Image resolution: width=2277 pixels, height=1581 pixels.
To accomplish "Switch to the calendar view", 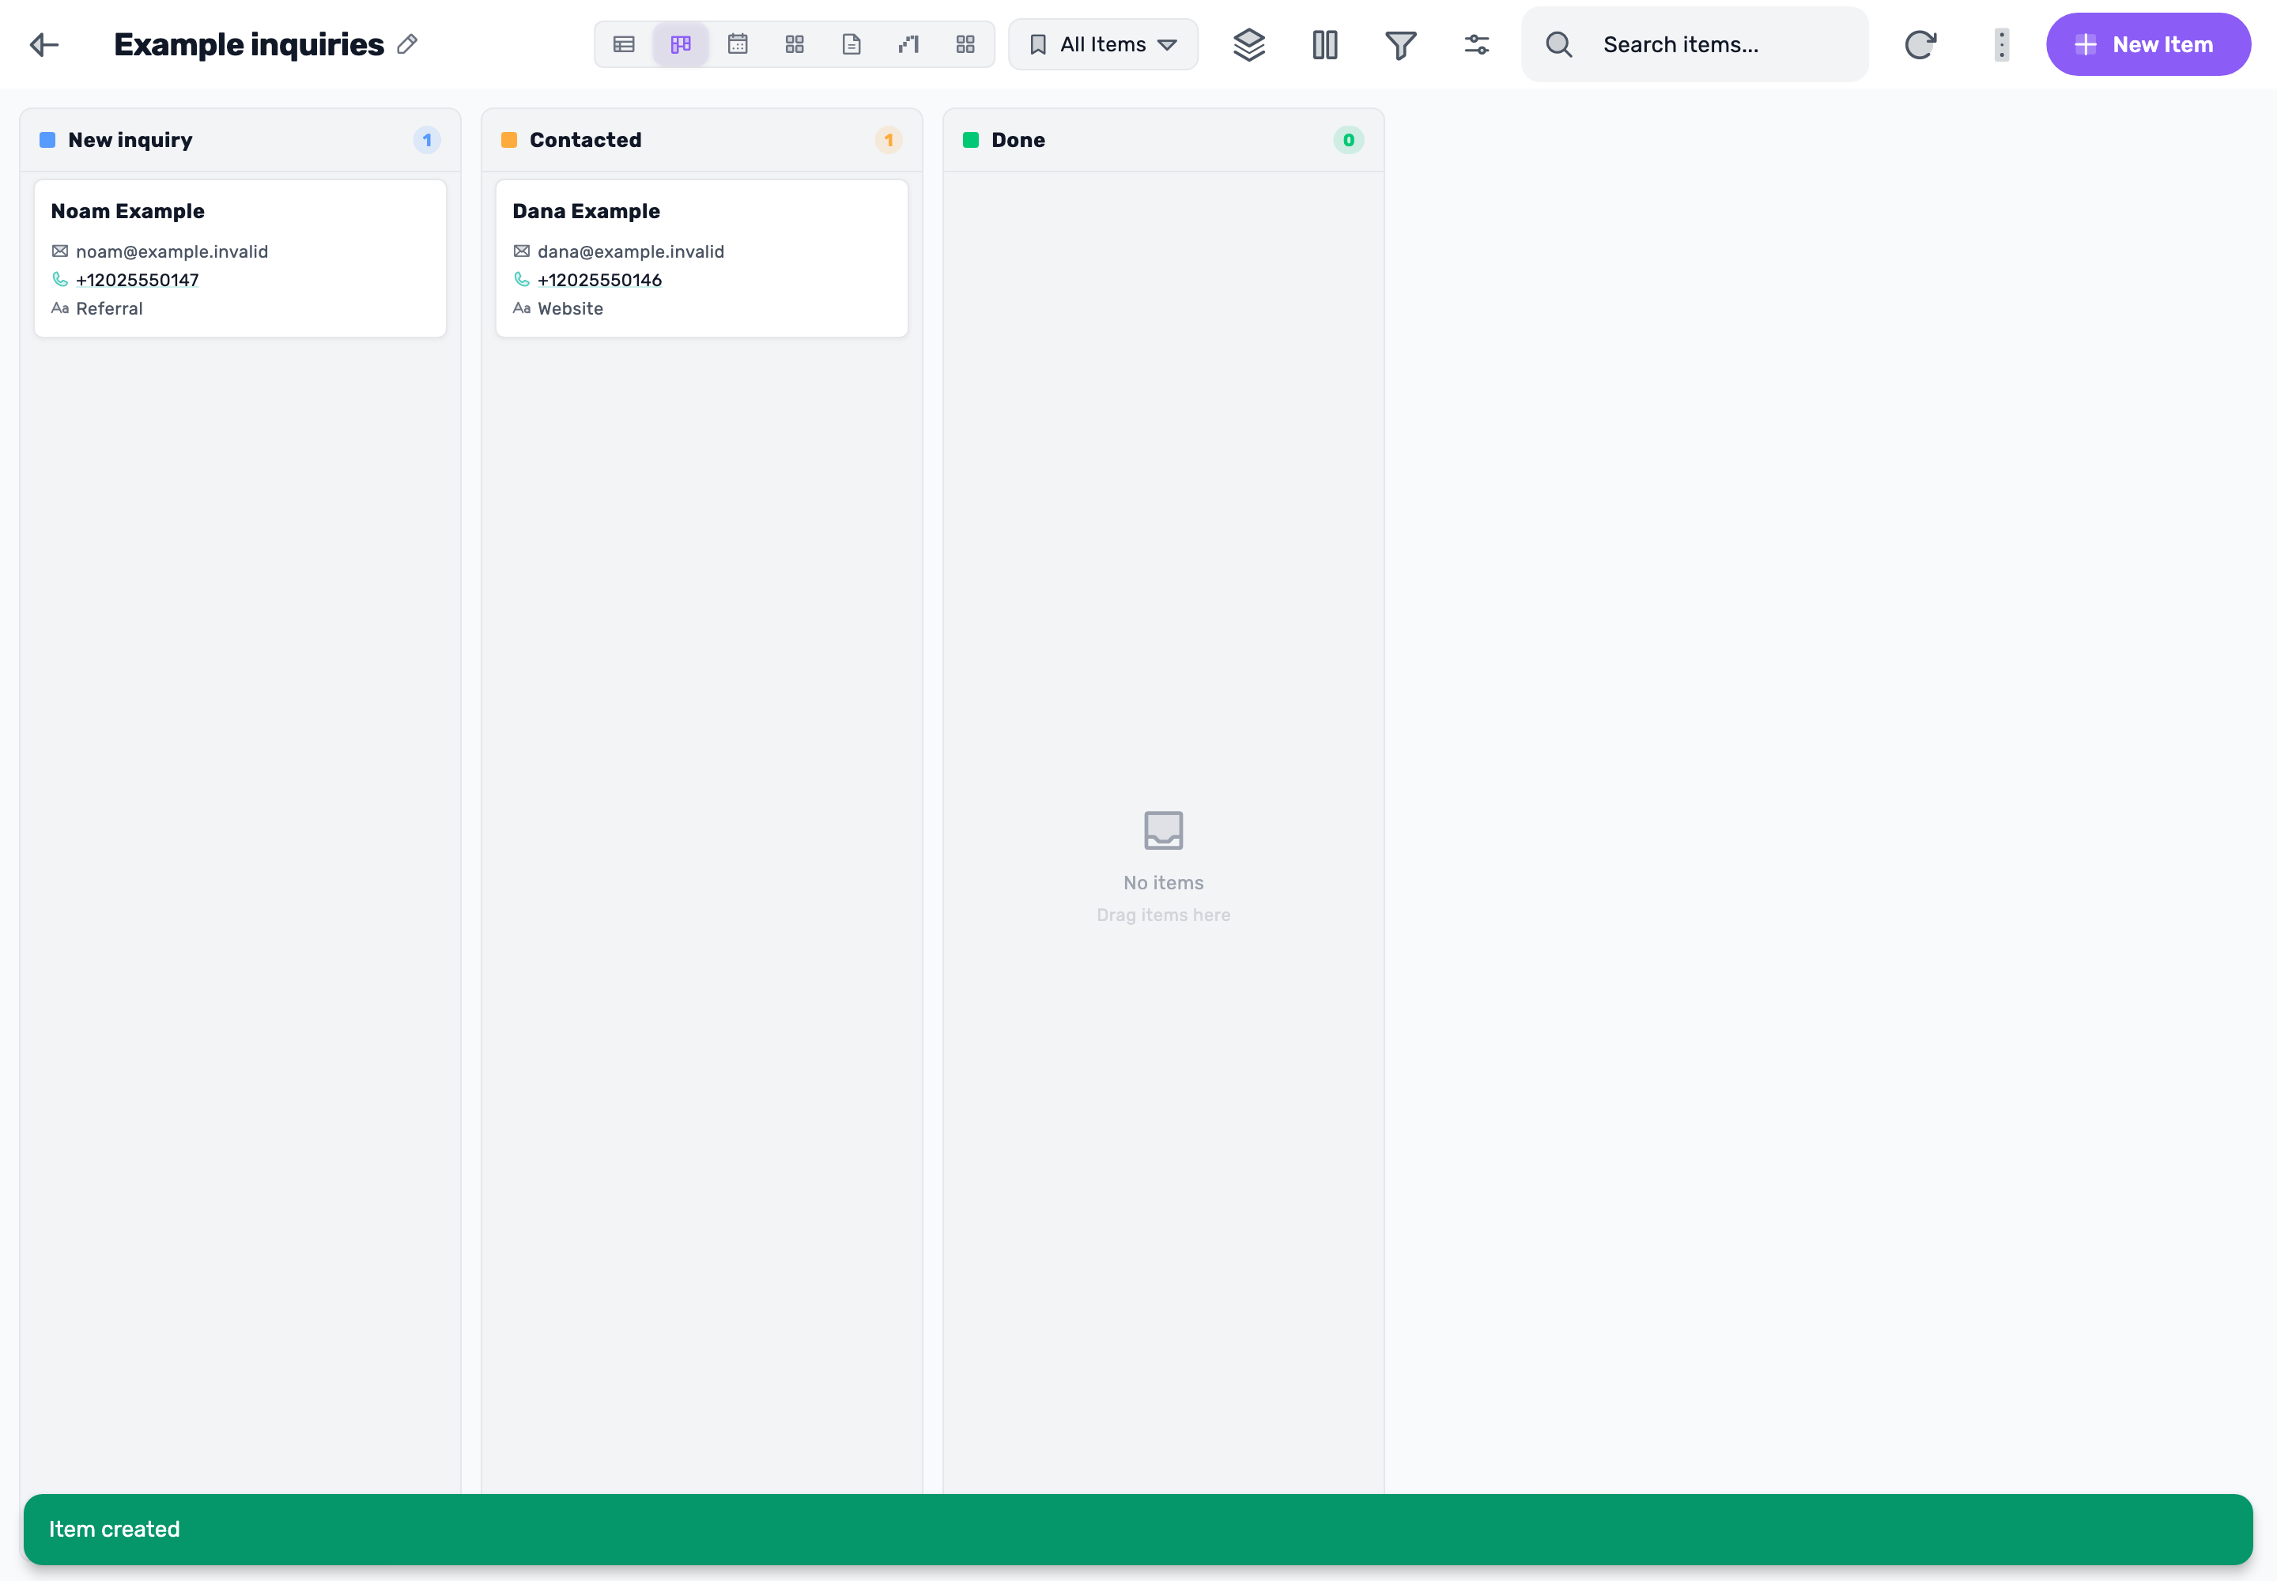I will coord(737,44).
